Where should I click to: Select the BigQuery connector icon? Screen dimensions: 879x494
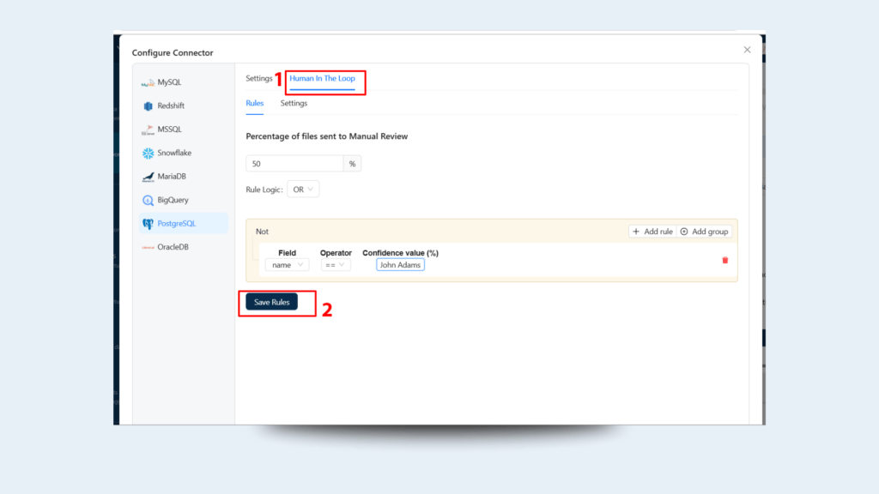point(148,200)
